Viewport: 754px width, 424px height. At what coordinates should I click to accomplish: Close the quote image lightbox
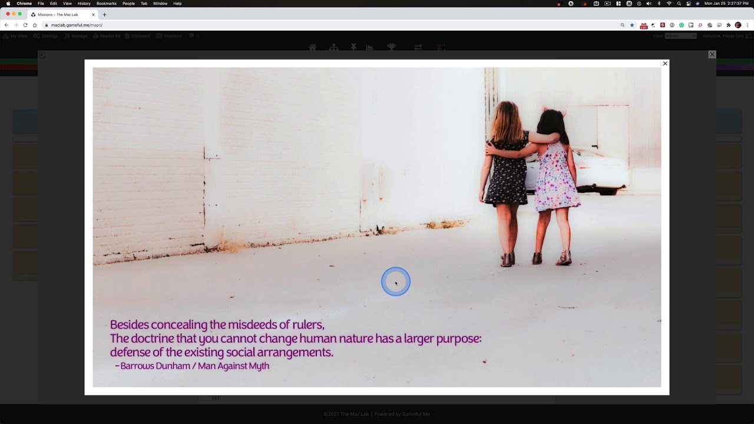665,64
